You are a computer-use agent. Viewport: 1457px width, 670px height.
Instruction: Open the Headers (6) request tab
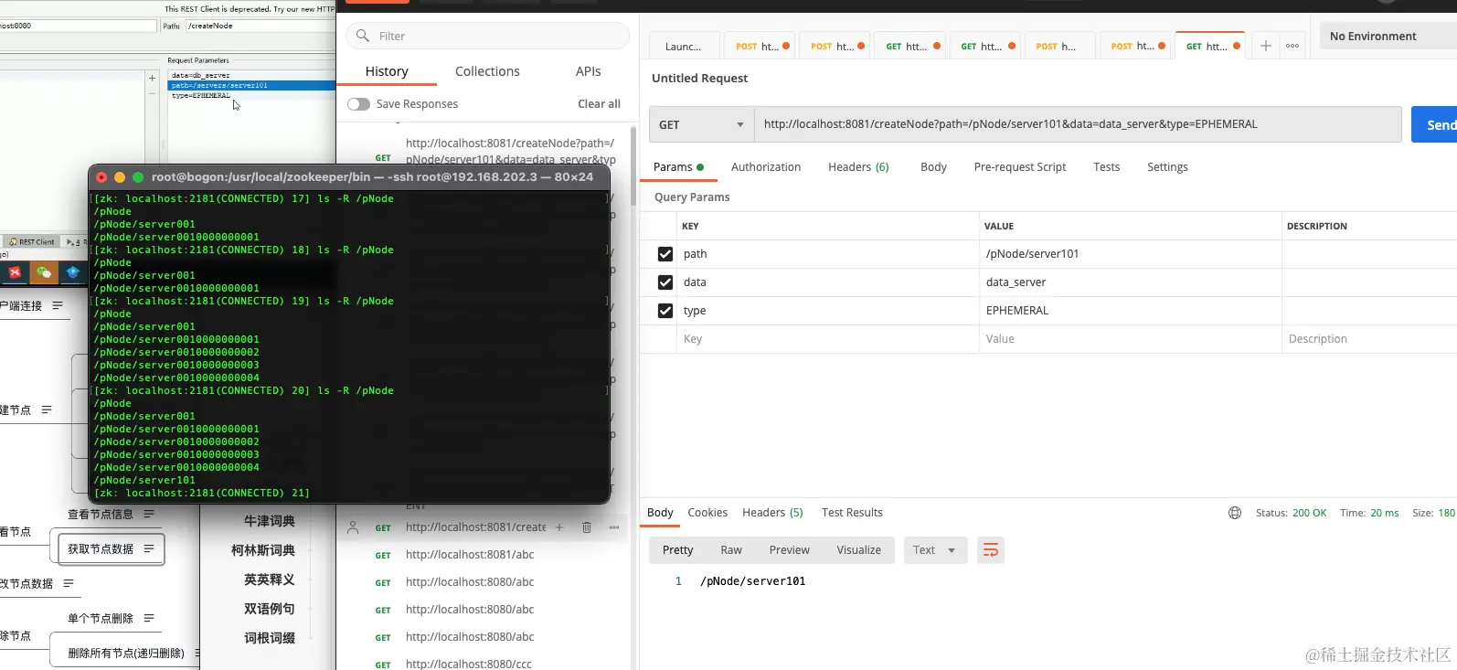click(x=858, y=167)
